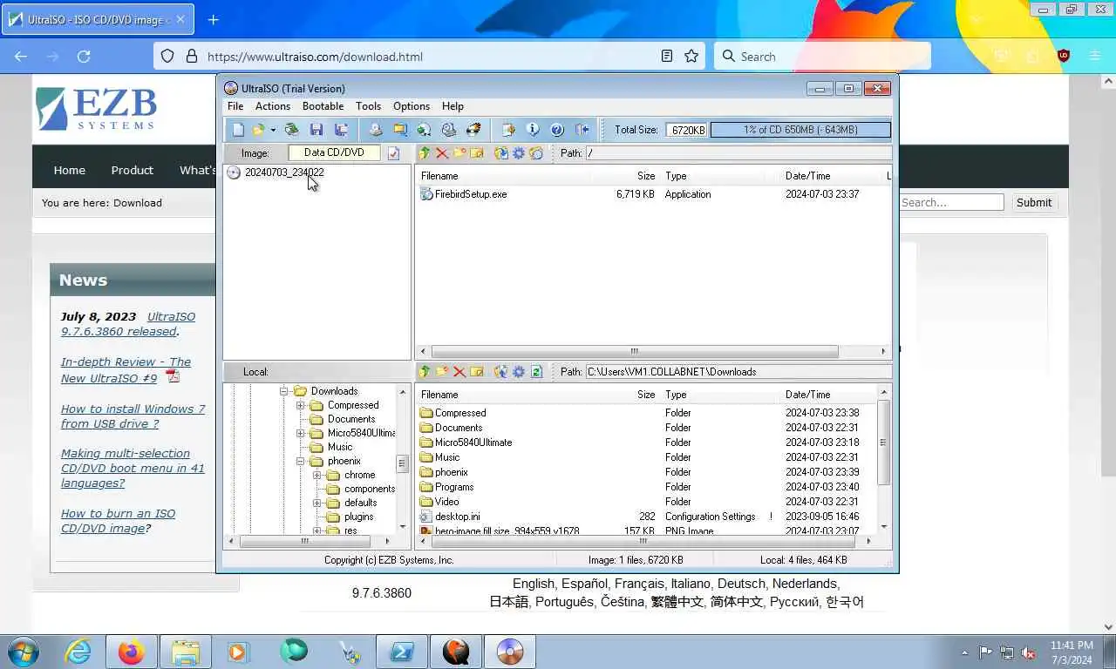Expand the Compressed folder in tree
The width and height of the screenshot is (1116, 669).
pyautogui.click(x=301, y=405)
